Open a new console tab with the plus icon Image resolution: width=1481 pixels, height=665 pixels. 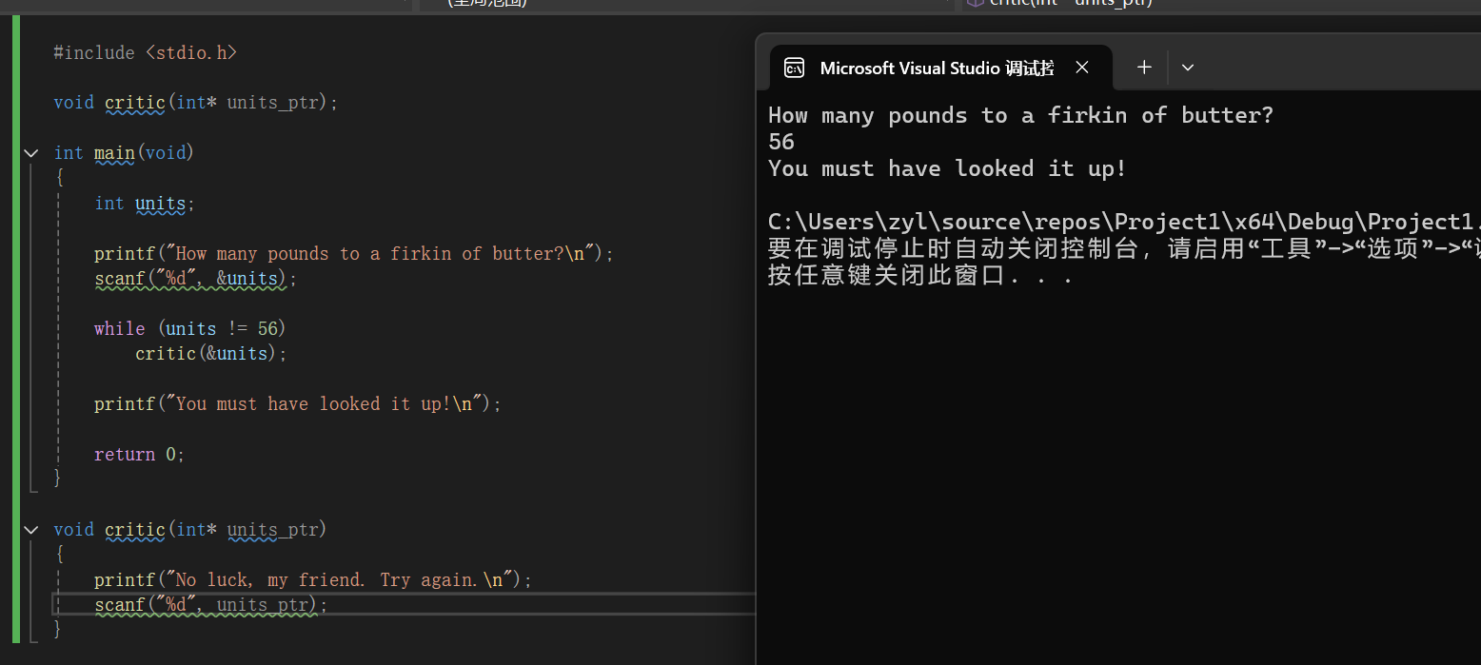1144,68
